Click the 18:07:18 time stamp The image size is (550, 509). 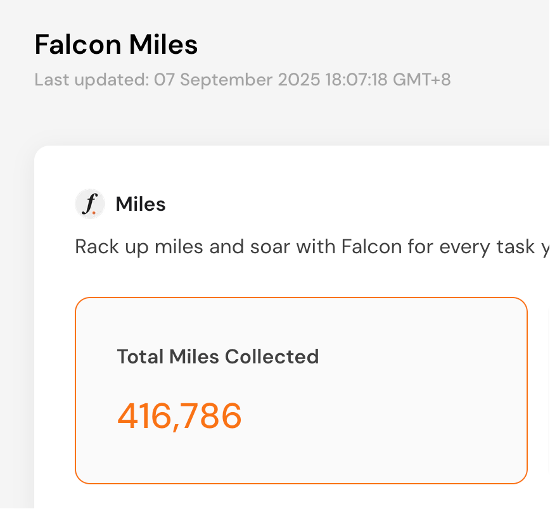tap(356, 79)
